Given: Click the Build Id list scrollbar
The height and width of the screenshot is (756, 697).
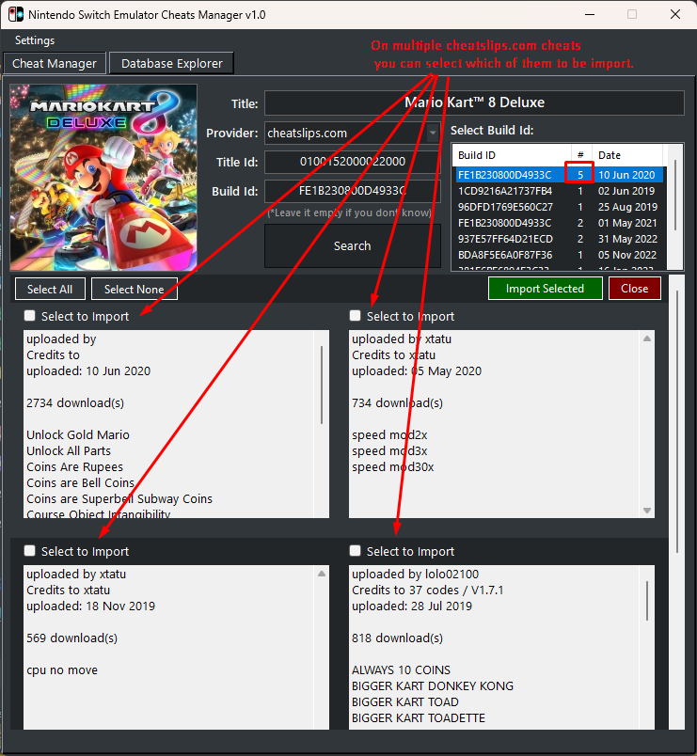Looking at the screenshot, I should point(674,195).
